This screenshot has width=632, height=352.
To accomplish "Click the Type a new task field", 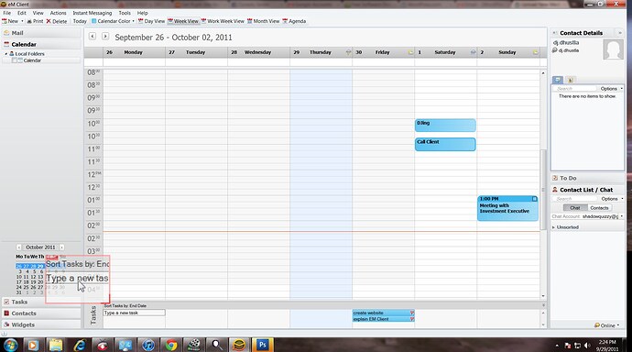I will coord(134,313).
